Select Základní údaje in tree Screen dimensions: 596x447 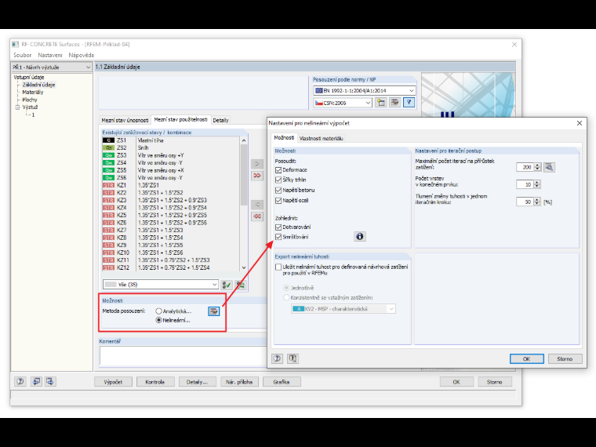[38, 85]
